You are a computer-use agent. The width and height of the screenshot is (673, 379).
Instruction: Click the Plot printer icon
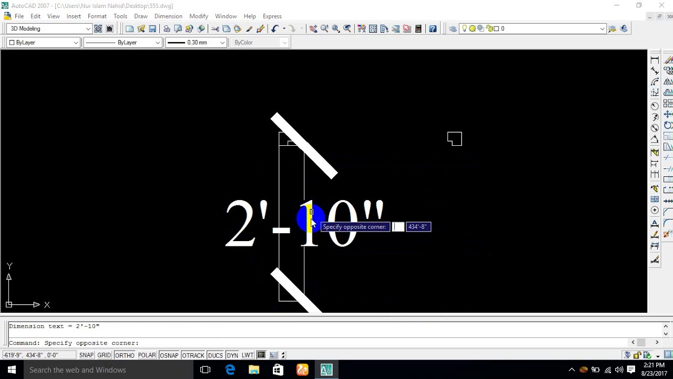point(167,29)
